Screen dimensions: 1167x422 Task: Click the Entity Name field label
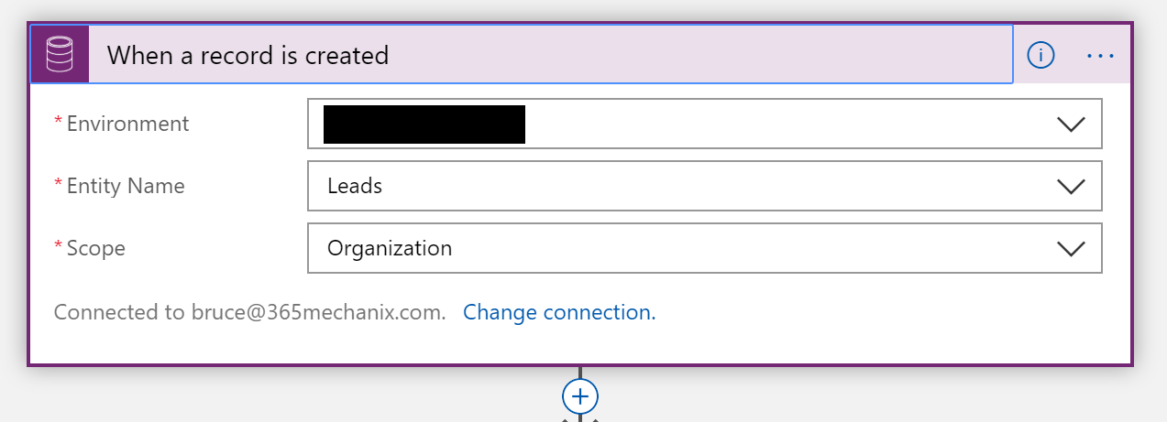coord(126,186)
